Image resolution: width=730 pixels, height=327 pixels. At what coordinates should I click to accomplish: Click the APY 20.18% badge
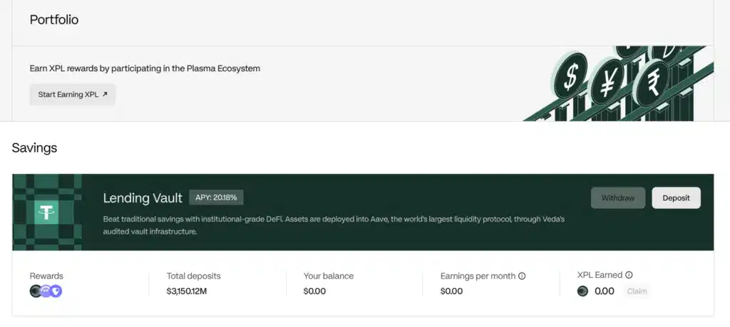(x=216, y=197)
